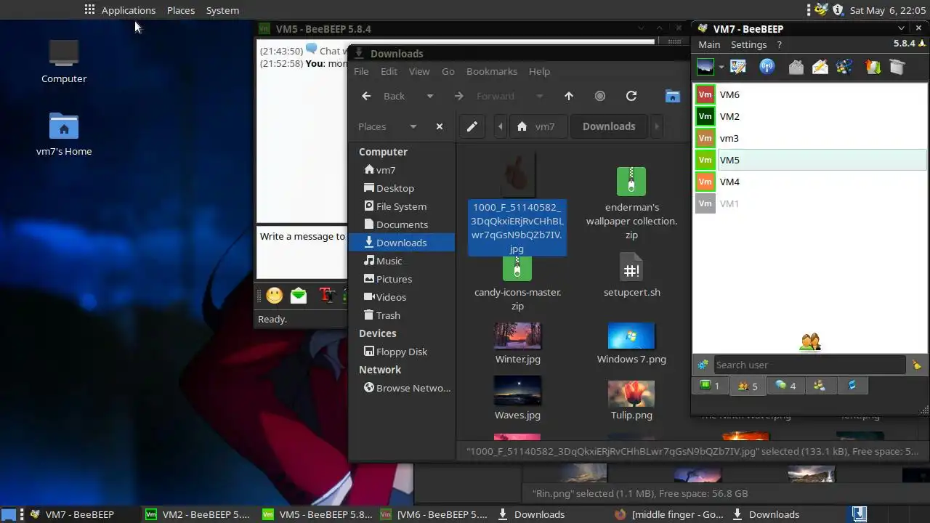Expand the status dropdown arrow beside the avatar
The width and height of the screenshot is (930, 523).
click(x=721, y=68)
